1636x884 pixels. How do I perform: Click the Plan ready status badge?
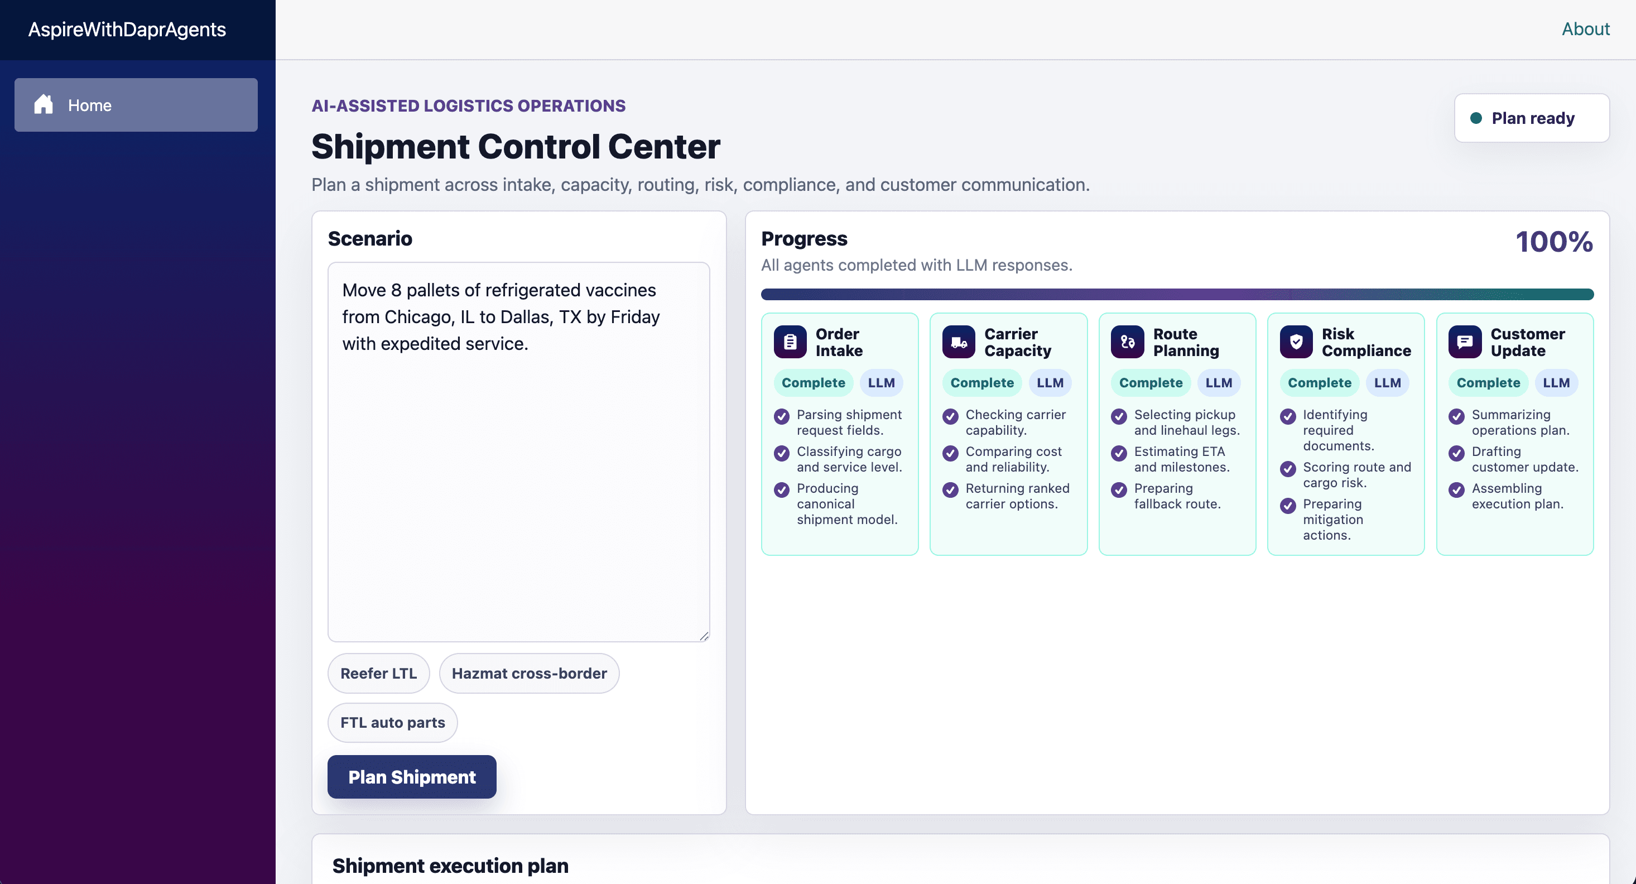click(1532, 118)
